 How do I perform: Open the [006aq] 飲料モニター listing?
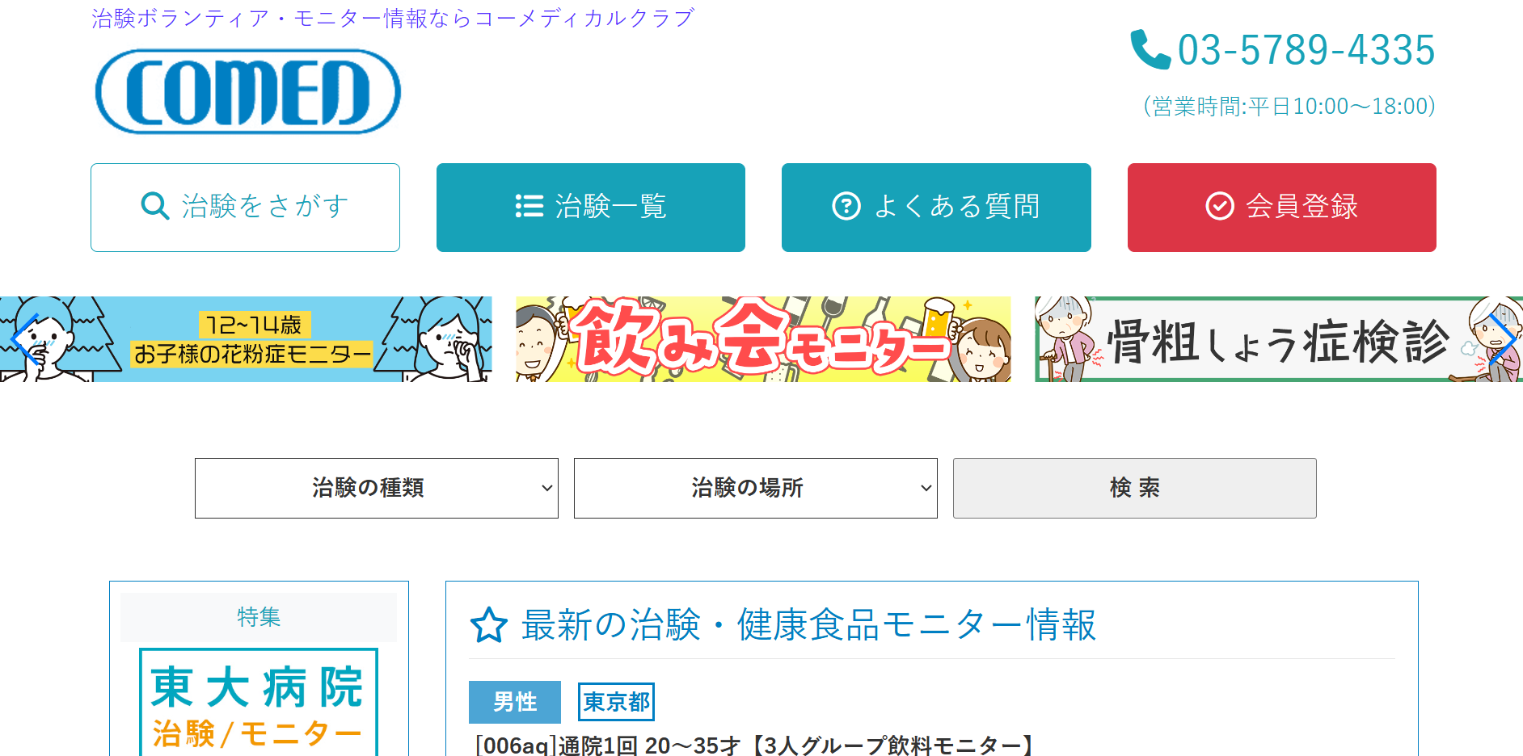click(754, 745)
